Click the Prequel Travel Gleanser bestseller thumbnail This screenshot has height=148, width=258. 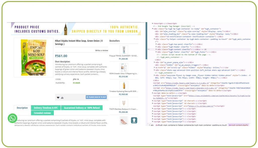coord(124,50)
